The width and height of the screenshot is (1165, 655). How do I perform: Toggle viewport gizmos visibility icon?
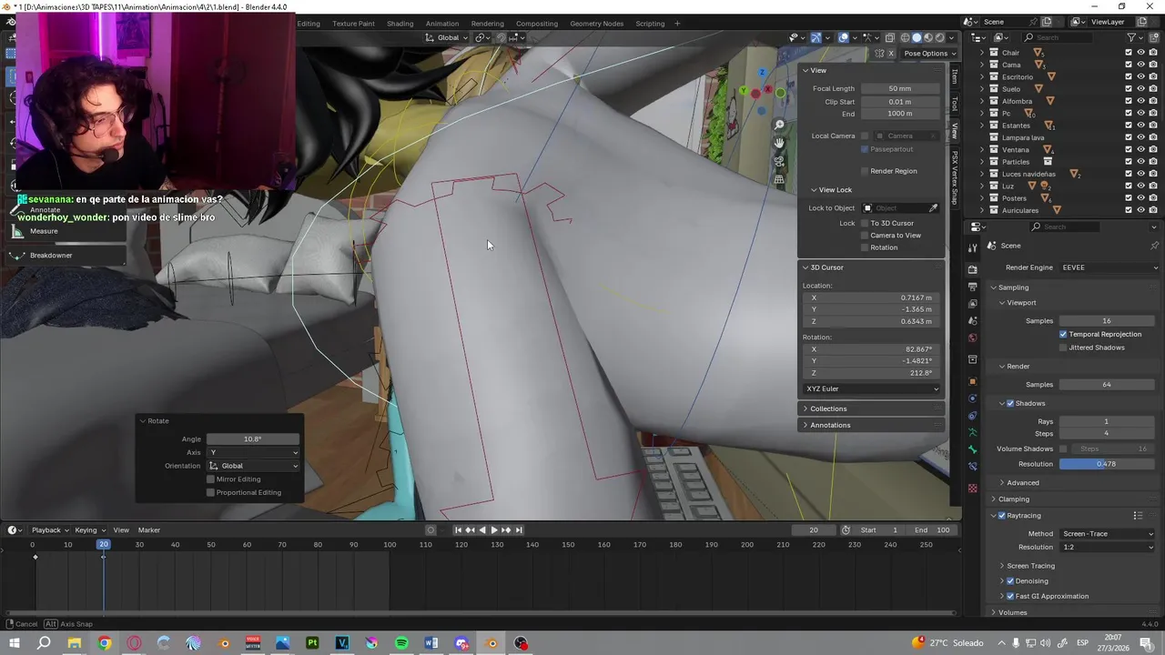(x=815, y=37)
